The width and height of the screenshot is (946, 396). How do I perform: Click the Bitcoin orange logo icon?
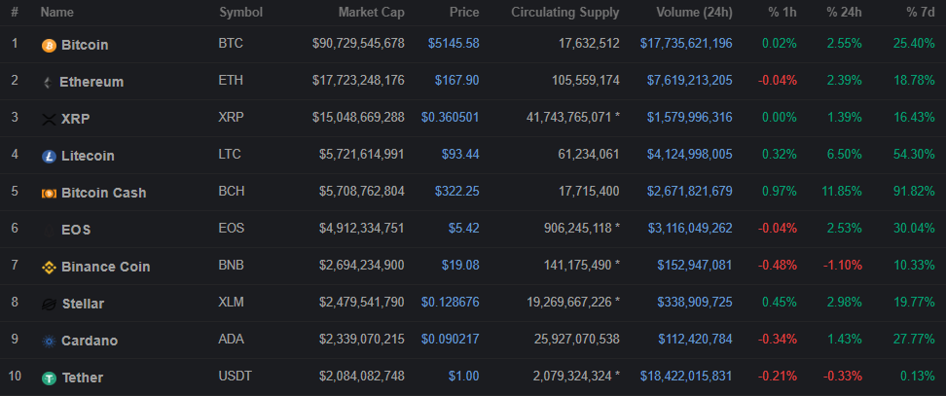[49, 45]
